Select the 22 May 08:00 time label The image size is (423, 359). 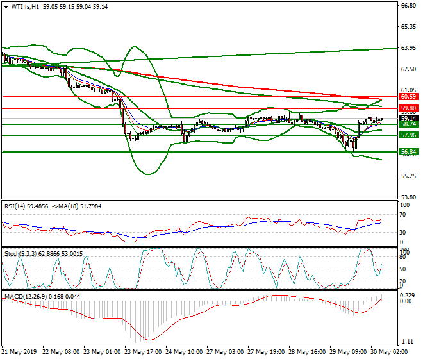tap(61, 352)
